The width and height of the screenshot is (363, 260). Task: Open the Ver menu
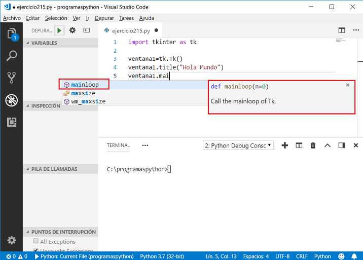click(x=77, y=18)
